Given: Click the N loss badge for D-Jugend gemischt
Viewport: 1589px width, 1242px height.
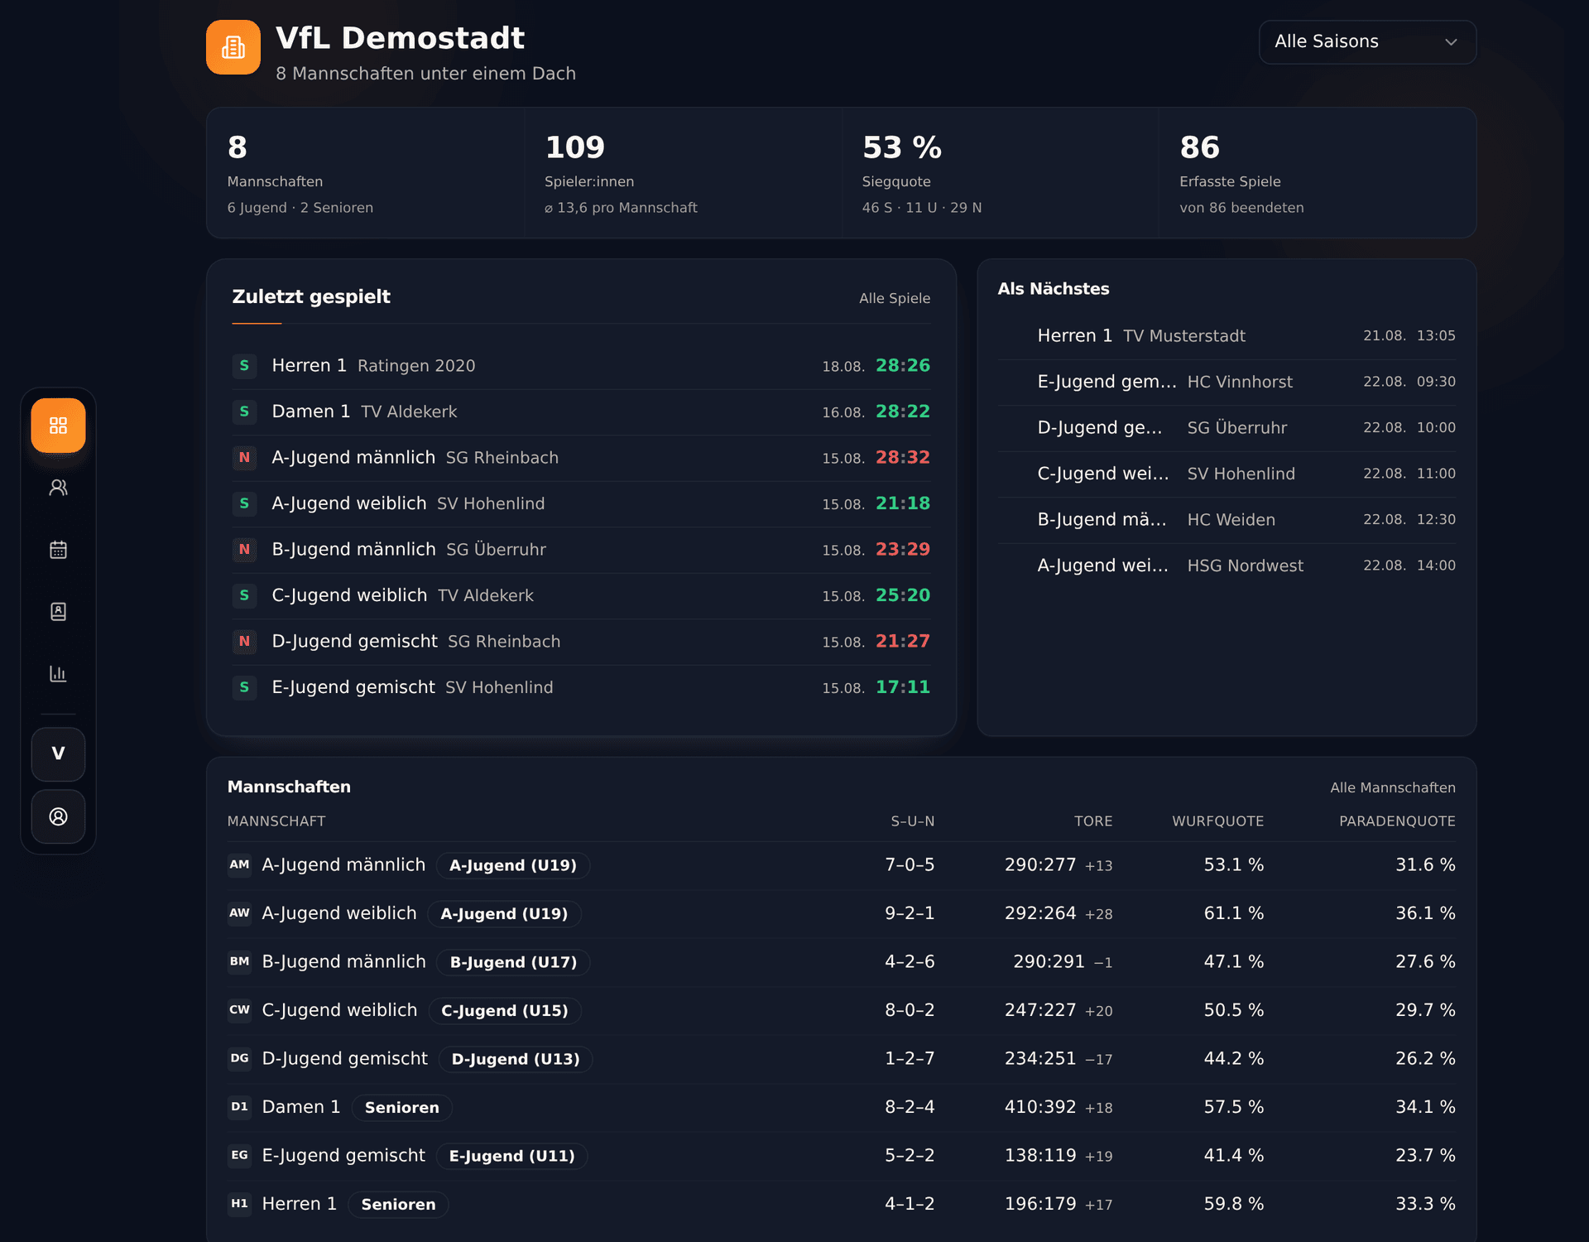Looking at the screenshot, I should point(244,642).
